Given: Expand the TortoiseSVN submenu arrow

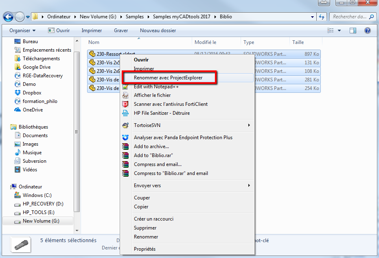Looking at the screenshot, I should 249,125.
